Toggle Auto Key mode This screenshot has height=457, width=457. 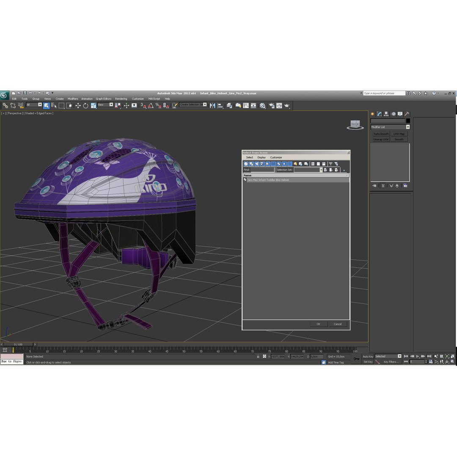click(x=368, y=356)
